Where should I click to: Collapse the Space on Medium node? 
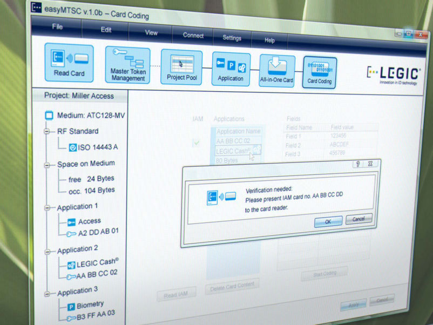46,165
